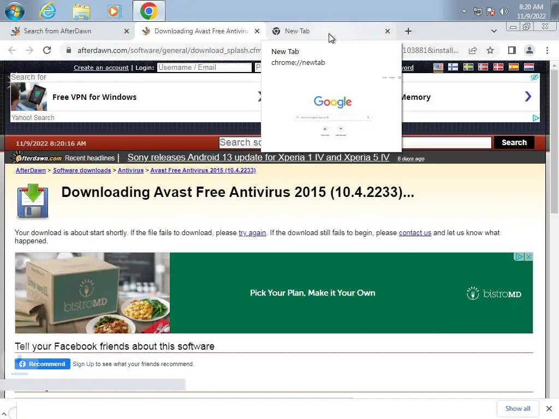Open the Software downloads breadcrumb link
Viewport: 559px width, 419px height.
tap(82, 170)
